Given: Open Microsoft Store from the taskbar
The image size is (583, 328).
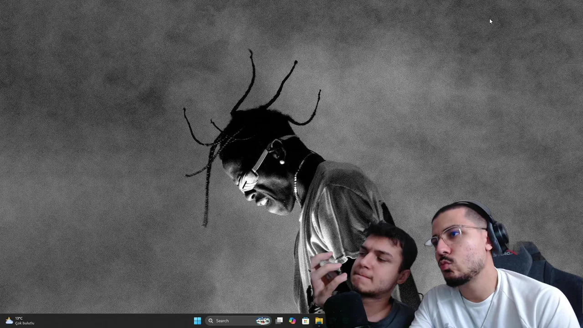Looking at the screenshot, I should (x=306, y=321).
